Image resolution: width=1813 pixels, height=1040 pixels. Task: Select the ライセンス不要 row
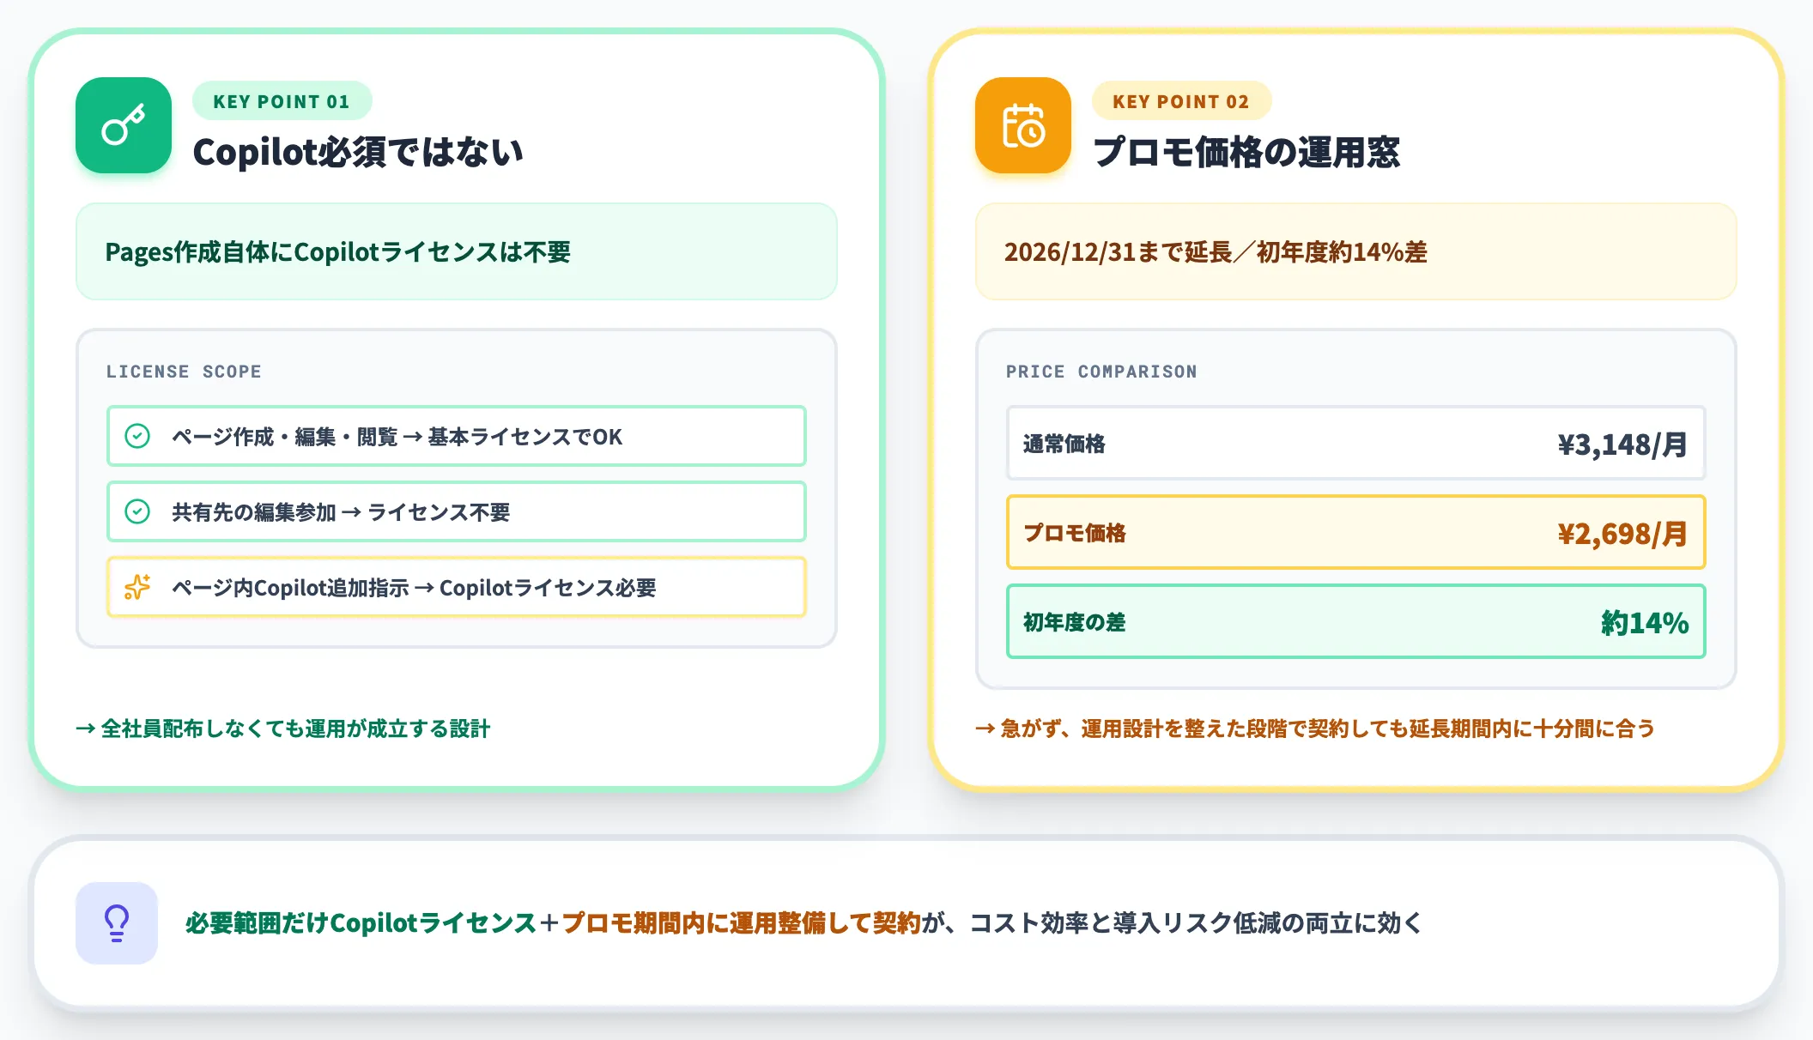[x=457, y=511]
